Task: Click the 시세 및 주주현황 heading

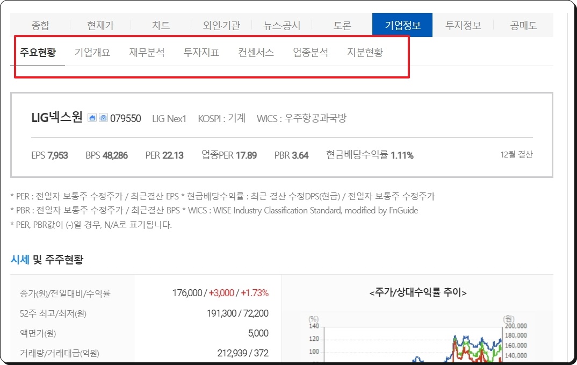Action: coord(47,260)
